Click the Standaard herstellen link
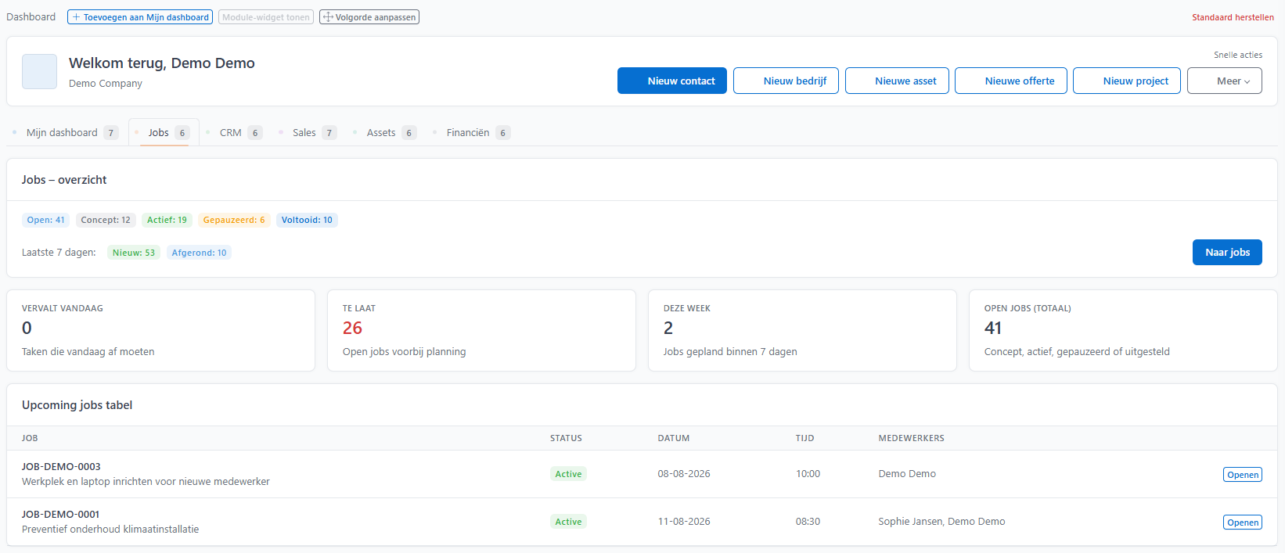The width and height of the screenshot is (1285, 553). pos(1233,17)
